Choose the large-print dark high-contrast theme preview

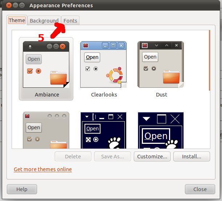coord(161,130)
